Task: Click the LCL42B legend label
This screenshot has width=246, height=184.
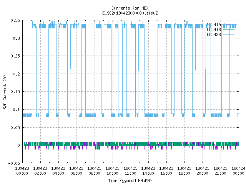Action: (x=214, y=34)
